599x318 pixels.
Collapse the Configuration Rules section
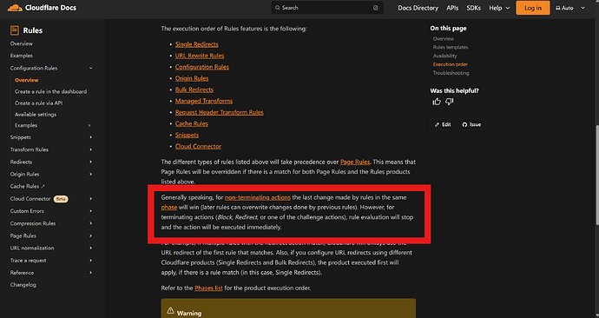point(90,68)
